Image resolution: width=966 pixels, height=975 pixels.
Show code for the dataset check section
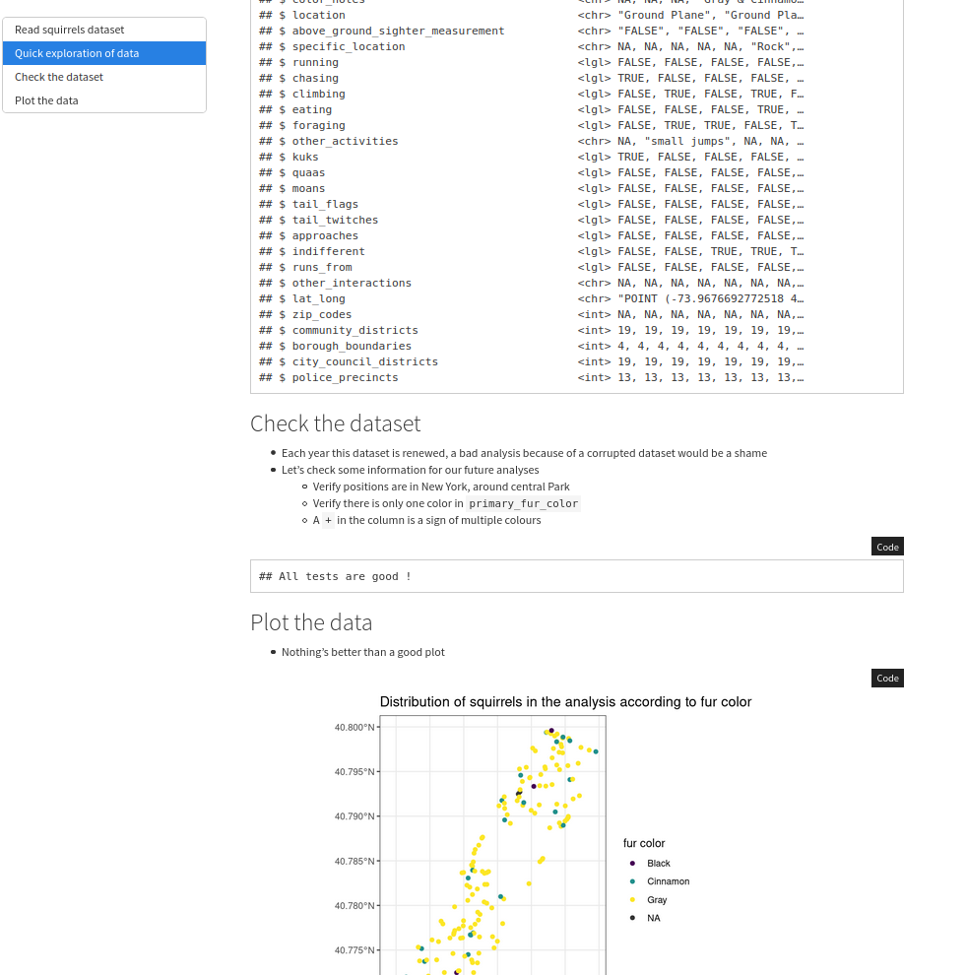[887, 547]
